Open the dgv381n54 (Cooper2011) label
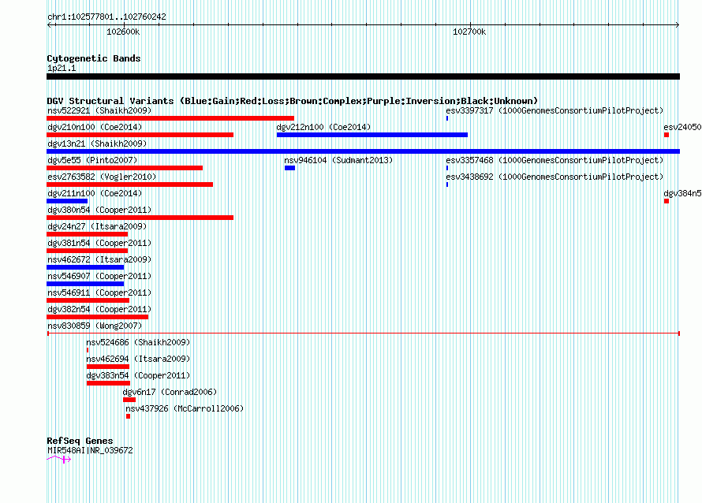This screenshot has height=503, width=702. [99, 243]
